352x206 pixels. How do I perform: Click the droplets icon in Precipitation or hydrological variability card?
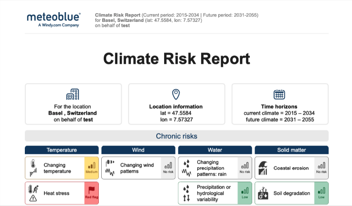[x=186, y=189]
